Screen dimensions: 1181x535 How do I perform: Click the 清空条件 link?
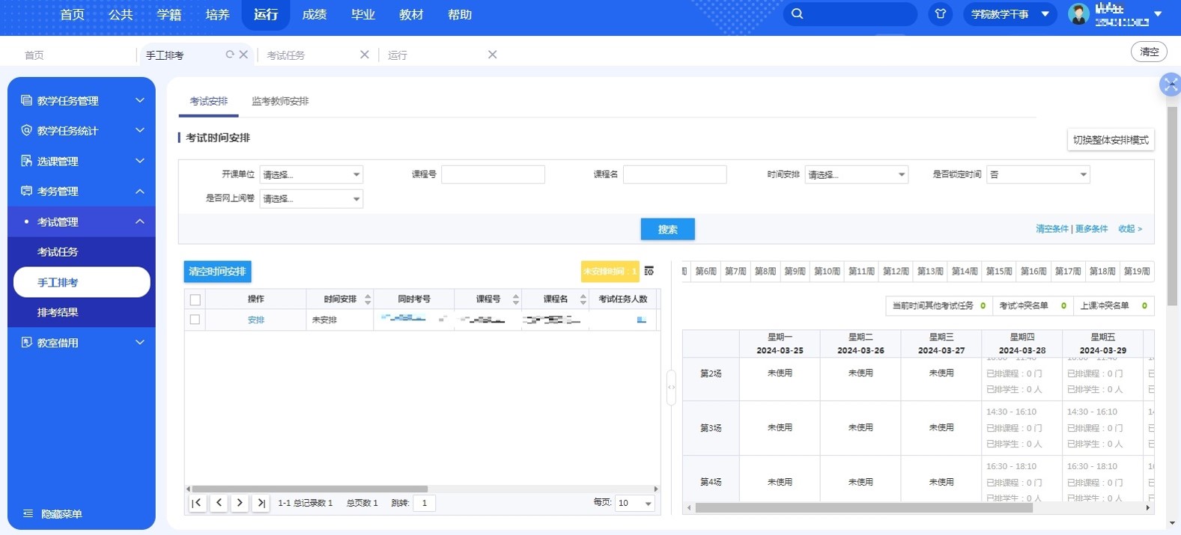click(1052, 229)
